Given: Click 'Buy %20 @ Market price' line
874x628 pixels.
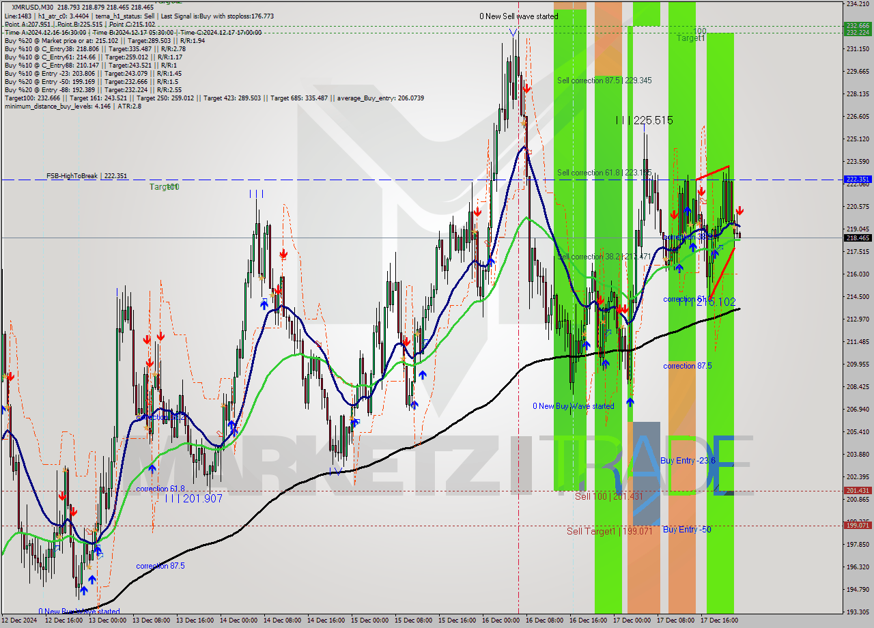Looking at the screenshot, I should 104,40.
